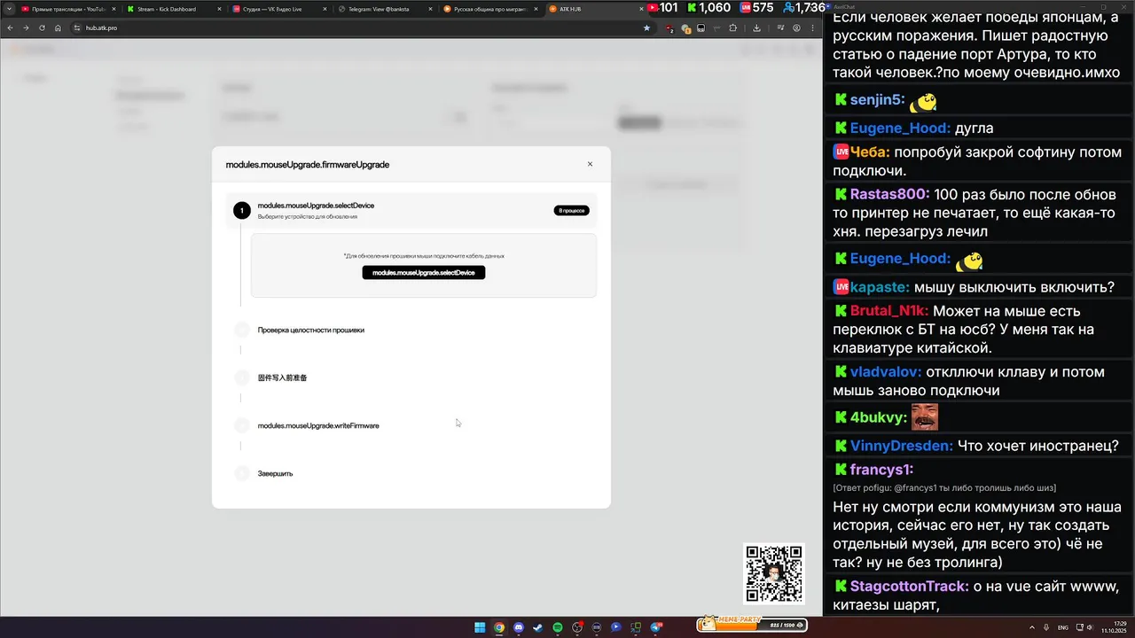Screen dimensions: 1135x638
Task: Click 4bukvy's emote image in chat
Action: pos(925,416)
